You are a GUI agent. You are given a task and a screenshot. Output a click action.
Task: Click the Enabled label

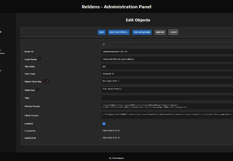29,124
